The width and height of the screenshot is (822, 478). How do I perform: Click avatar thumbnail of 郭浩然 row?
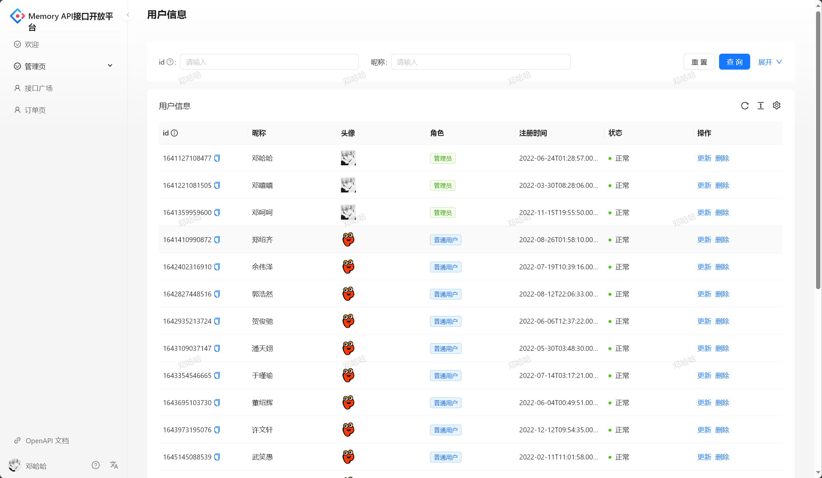coord(348,294)
